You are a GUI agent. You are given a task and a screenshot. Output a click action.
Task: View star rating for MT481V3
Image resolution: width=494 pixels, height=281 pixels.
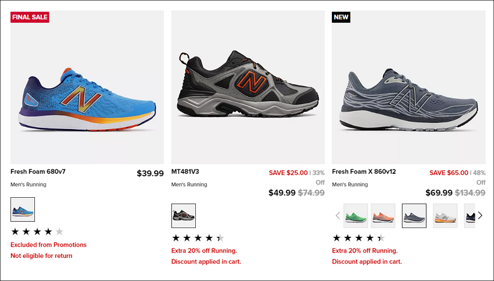198,238
